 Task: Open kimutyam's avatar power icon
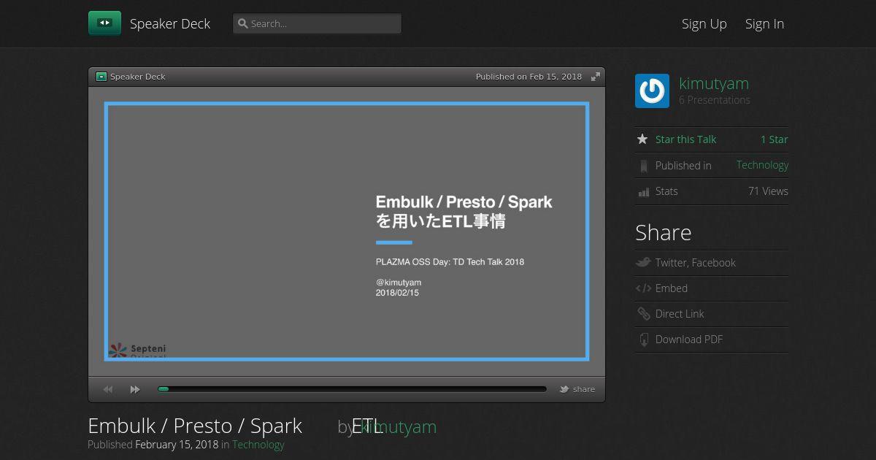[652, 91]
